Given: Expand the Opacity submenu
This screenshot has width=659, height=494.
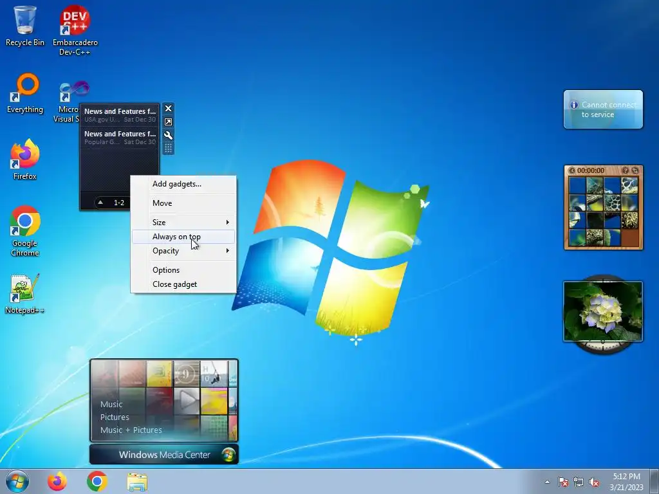Looking at the screenshot, I should (183, 251).
